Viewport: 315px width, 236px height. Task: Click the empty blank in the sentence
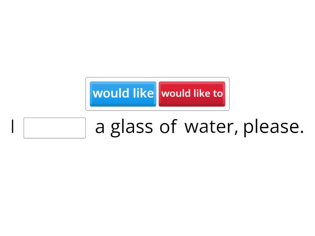[x=54, y=128]
